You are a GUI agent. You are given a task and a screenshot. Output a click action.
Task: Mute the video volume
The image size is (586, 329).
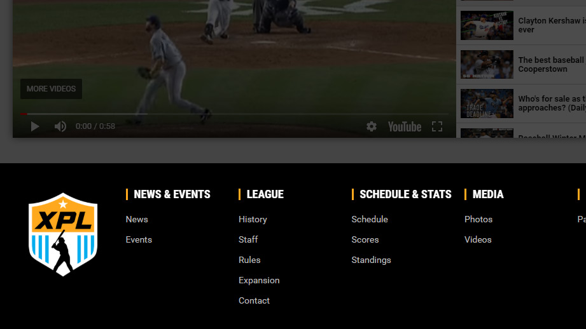pyautogui.click(x=60, y=126)
